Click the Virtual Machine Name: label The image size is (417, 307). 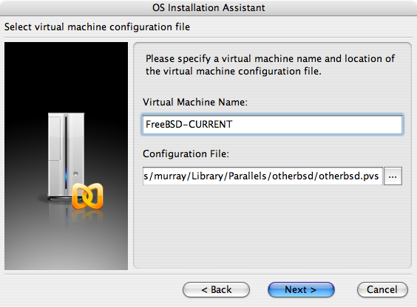click(x=195, y=102)
